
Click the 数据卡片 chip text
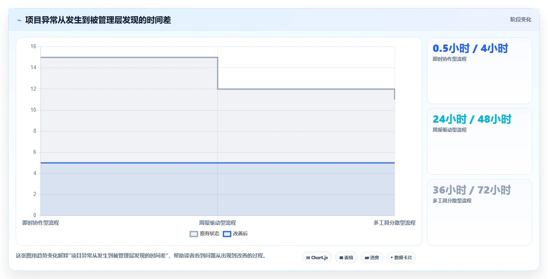tap(403, 258)
